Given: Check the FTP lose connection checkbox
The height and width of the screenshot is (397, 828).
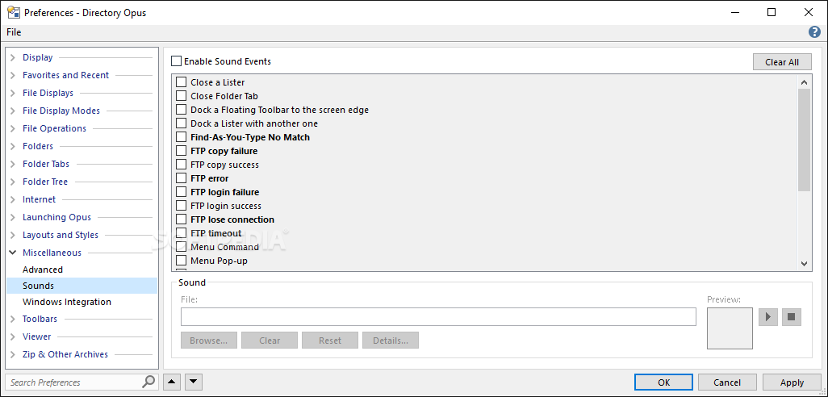Looking at the screenshot, I should (181, 219).
